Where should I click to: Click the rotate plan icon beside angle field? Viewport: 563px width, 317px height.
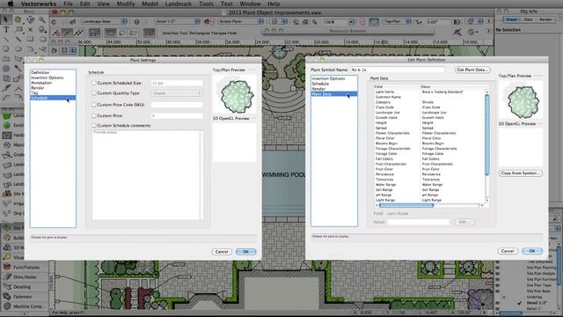tap(419, 21)
